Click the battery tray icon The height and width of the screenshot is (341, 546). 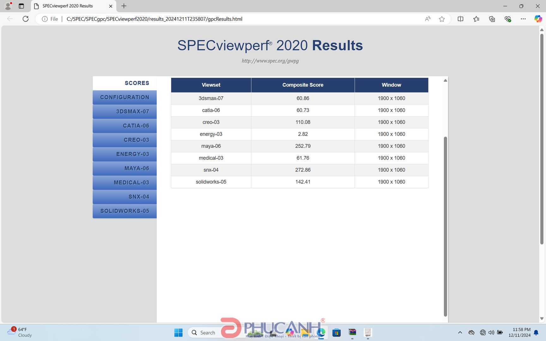point(500,332)
